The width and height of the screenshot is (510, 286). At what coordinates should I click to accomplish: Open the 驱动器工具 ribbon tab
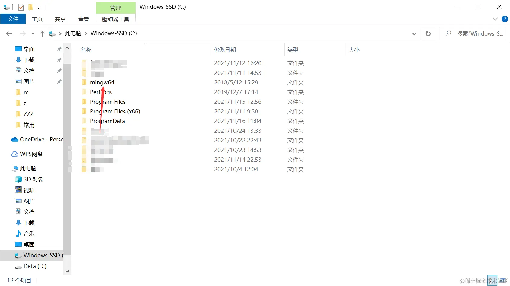tap(116, 19)
